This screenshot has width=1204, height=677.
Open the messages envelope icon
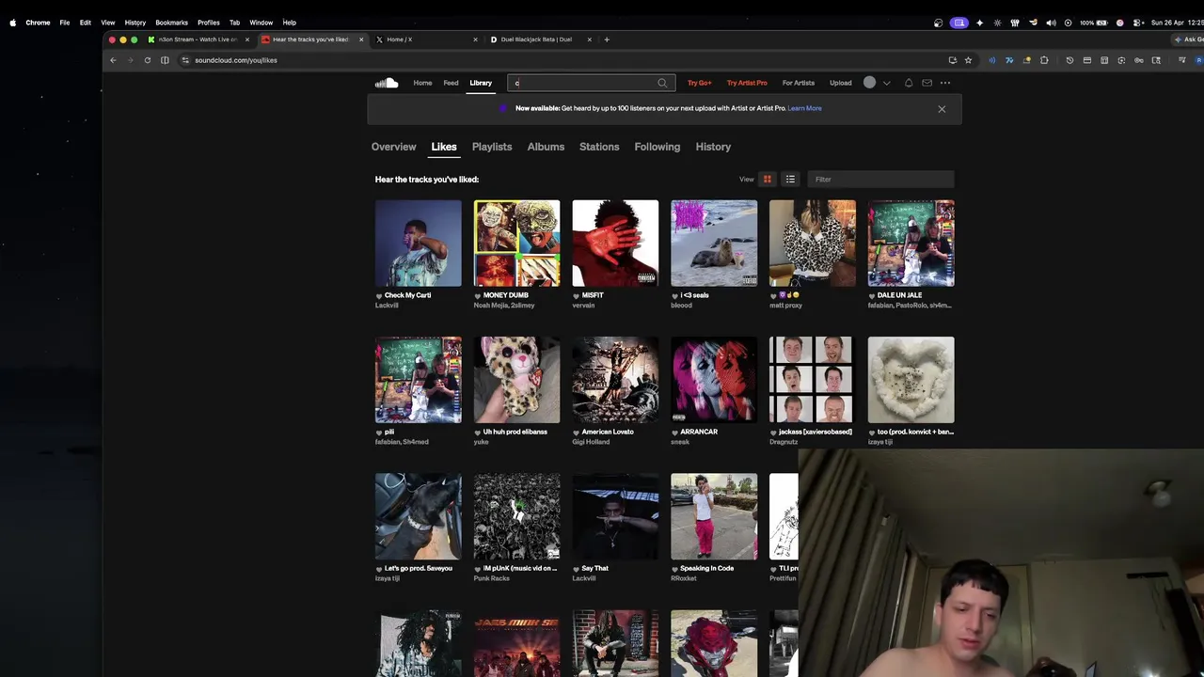(927, 83)
